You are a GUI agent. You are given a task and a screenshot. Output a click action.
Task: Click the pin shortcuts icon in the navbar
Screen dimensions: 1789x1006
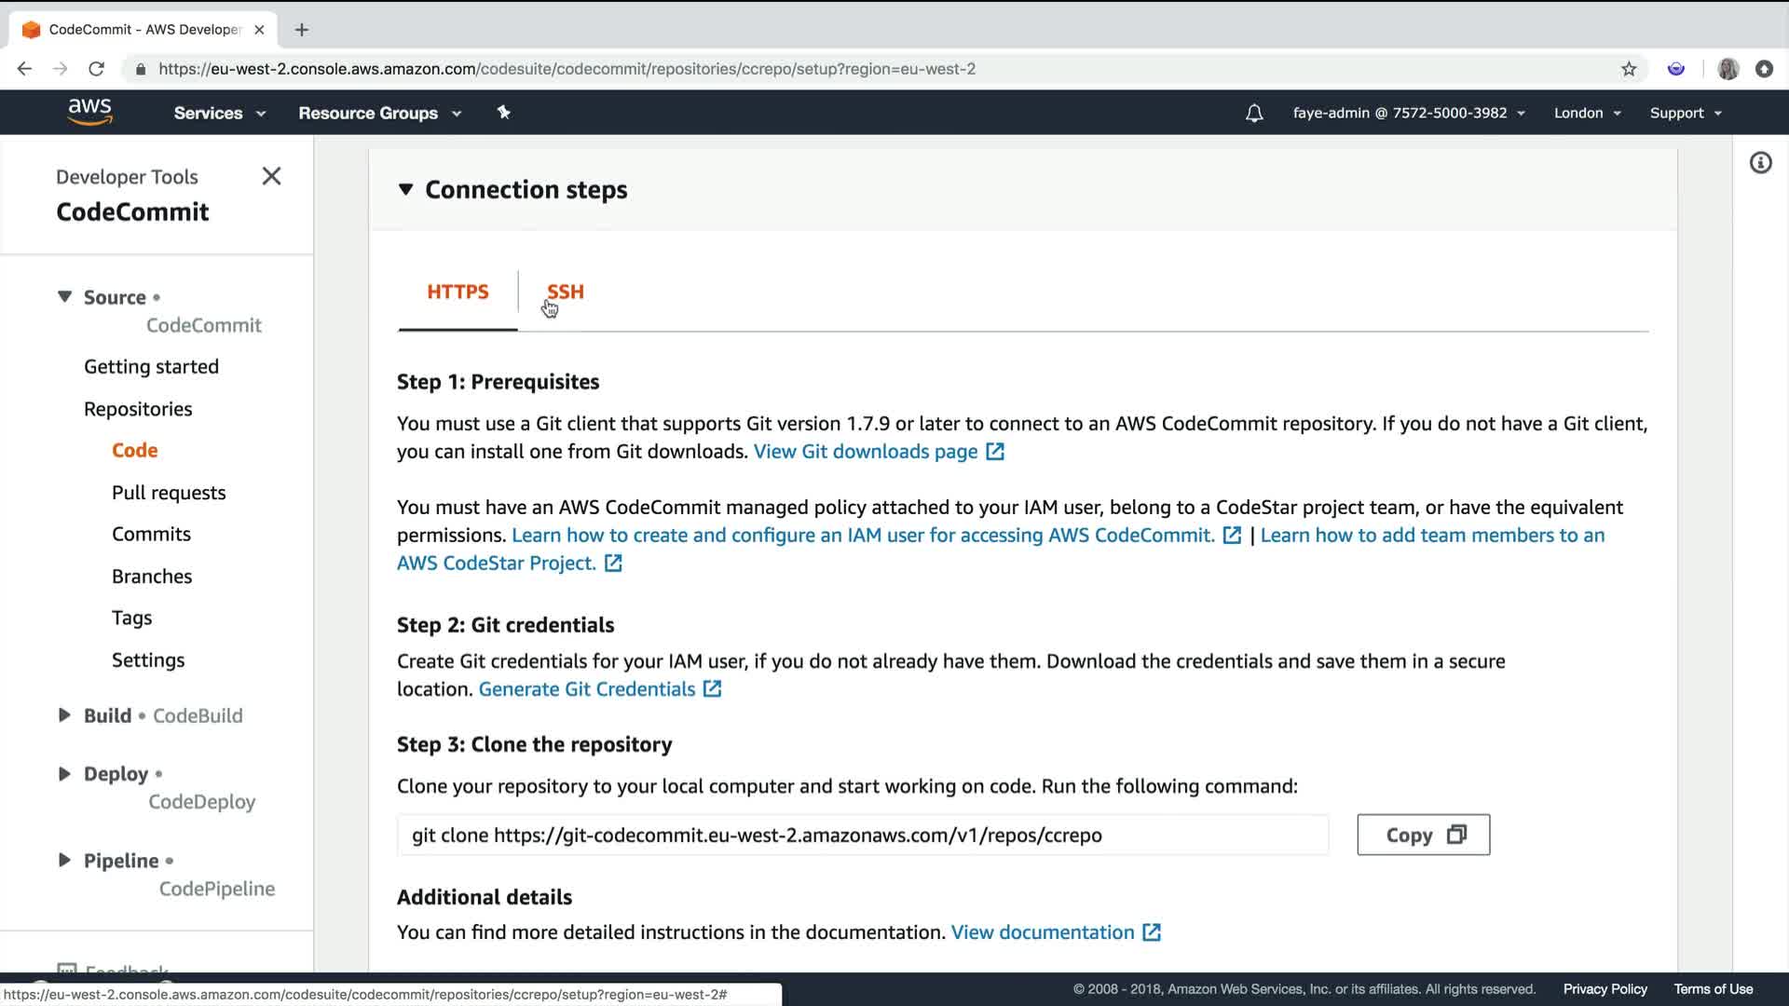(503, 113)
